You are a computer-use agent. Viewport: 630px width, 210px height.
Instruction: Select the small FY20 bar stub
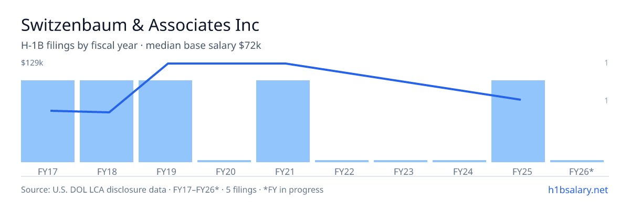point(224,161)
